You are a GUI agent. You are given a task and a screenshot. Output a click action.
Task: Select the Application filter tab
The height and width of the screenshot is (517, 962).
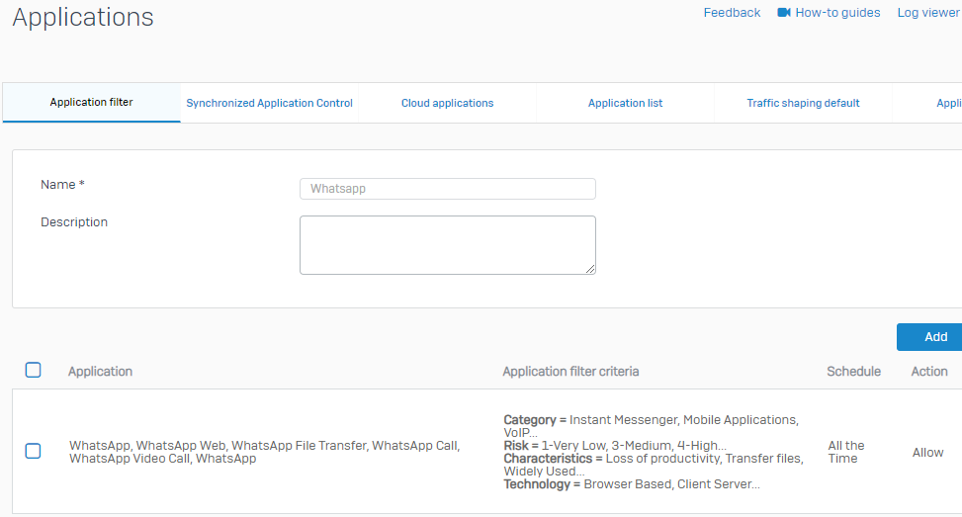[91, 103]
